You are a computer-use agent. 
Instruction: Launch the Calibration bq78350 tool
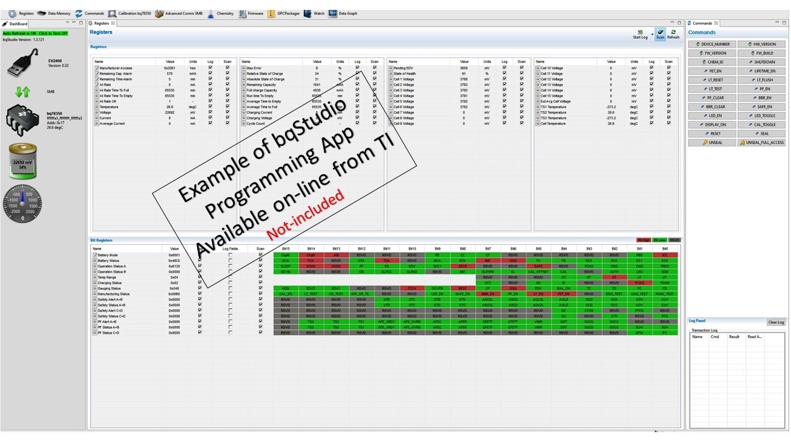(x=130, y=13)
